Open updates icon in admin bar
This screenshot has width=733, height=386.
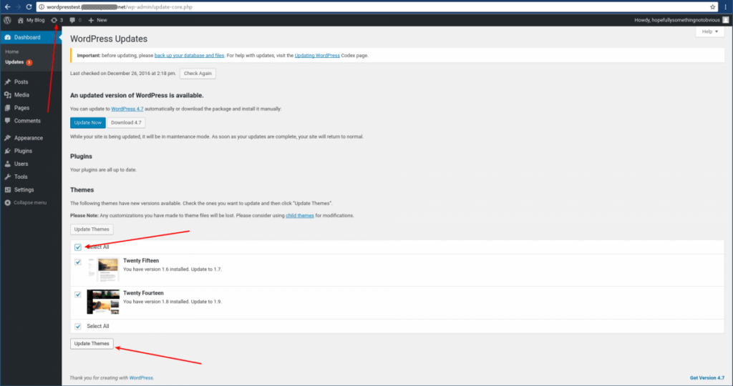coord(54,20)
